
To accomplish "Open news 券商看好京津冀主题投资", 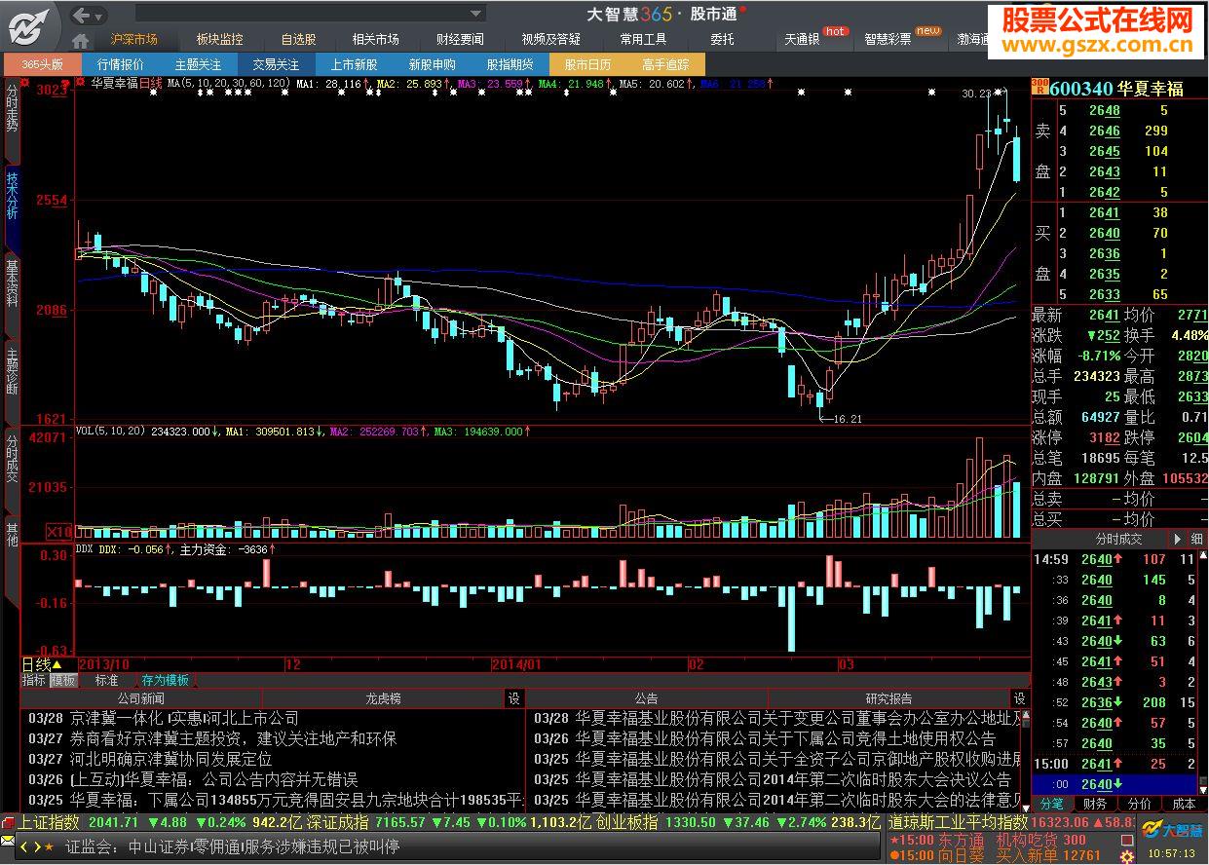I will 233,738.
